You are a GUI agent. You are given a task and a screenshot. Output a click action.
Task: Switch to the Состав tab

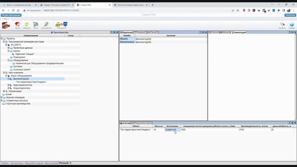pyautogui.click(x=125, y=123)
